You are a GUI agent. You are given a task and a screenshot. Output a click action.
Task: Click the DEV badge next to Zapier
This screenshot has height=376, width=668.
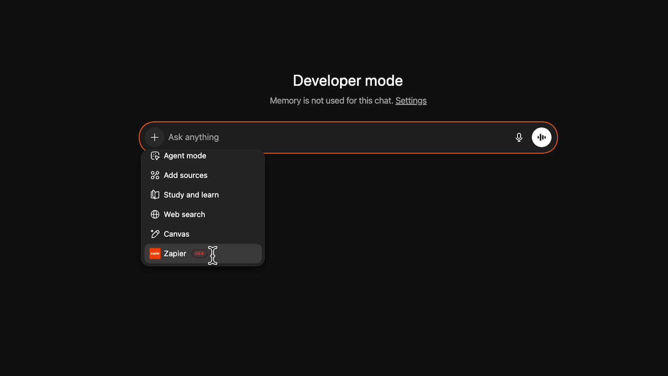coord(199,253)
